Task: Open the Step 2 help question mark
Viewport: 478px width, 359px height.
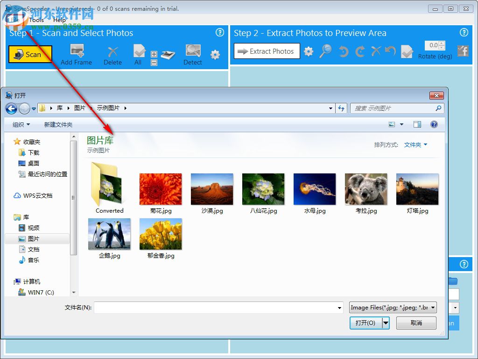Action: point(464,32)
